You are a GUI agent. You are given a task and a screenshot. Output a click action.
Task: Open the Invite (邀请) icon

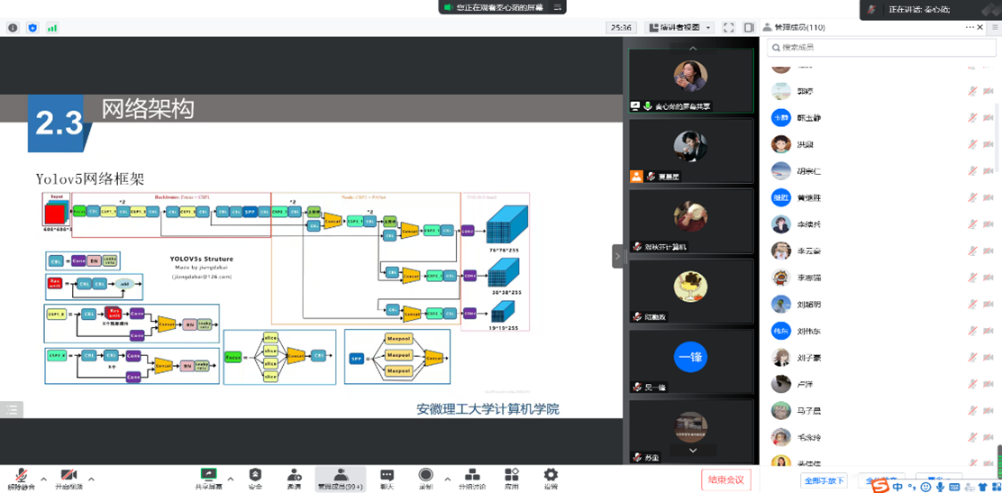click(294, 478)
